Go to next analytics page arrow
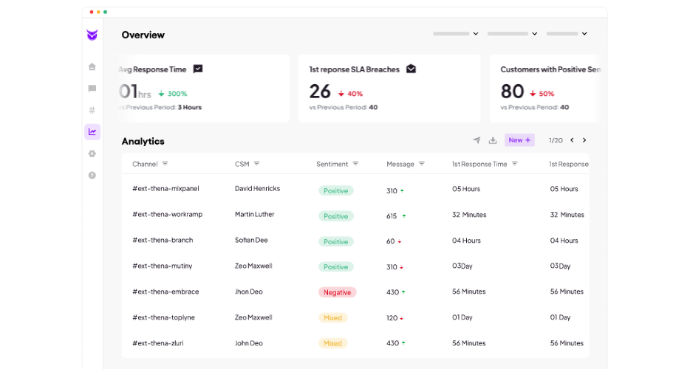Viewport: 690px width, 369px height. point(584,140)
